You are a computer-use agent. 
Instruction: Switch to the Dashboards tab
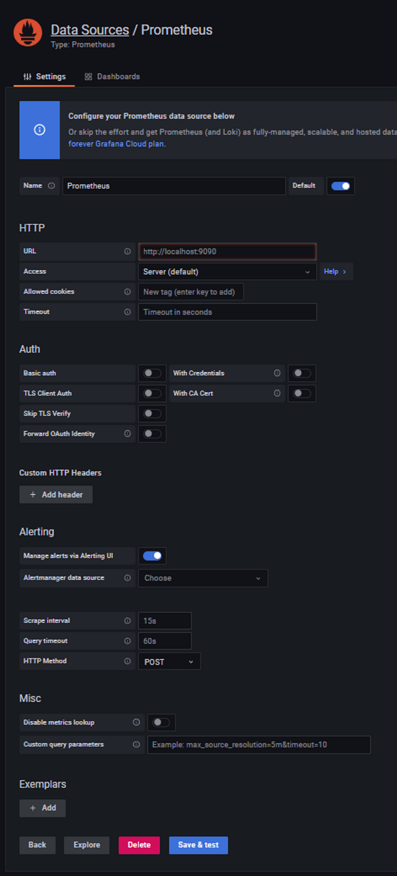[x=112, y=77]
